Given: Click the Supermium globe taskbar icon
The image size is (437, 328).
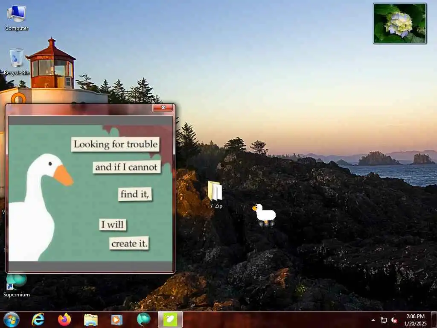Looking at the screenshot, I should click(x=143, y=319).
